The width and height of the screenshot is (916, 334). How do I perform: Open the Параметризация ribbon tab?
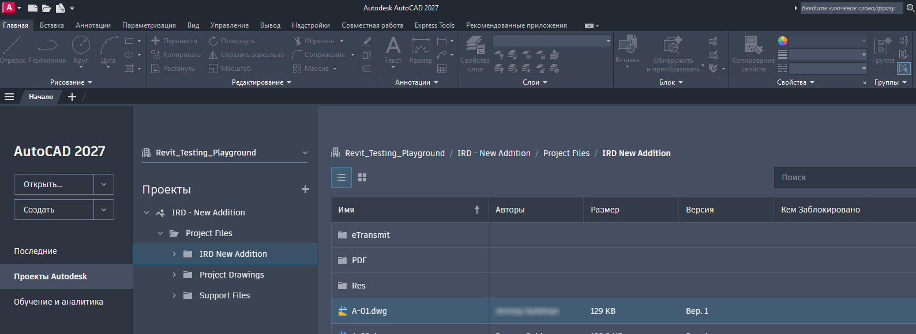point(149,25)
